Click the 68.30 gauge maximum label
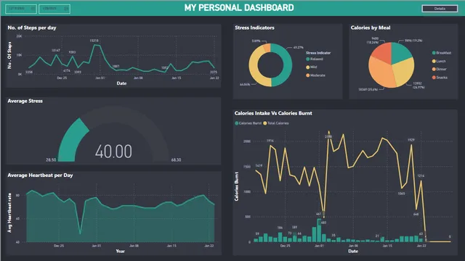The width and height of the screenshot is (465, 261). coord(176,159)
